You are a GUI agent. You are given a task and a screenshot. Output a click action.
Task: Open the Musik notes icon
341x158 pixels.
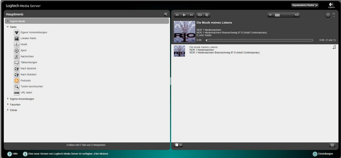coord(16,45)
